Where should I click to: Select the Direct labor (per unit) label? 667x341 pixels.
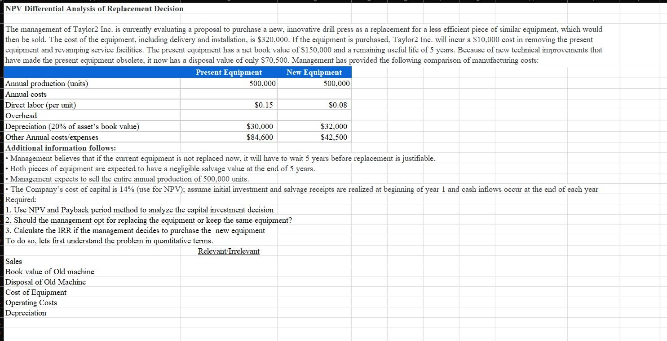41,105
